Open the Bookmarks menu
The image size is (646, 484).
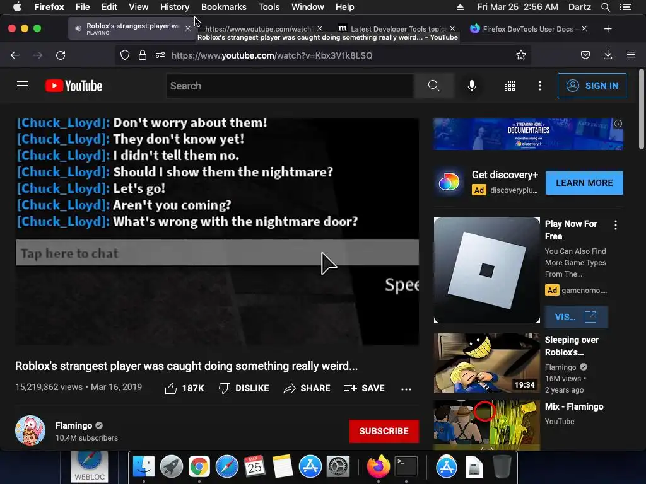tap(224, 7)
